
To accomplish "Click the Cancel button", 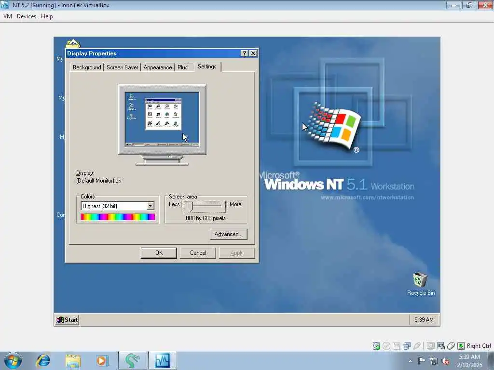I will 198,253.
